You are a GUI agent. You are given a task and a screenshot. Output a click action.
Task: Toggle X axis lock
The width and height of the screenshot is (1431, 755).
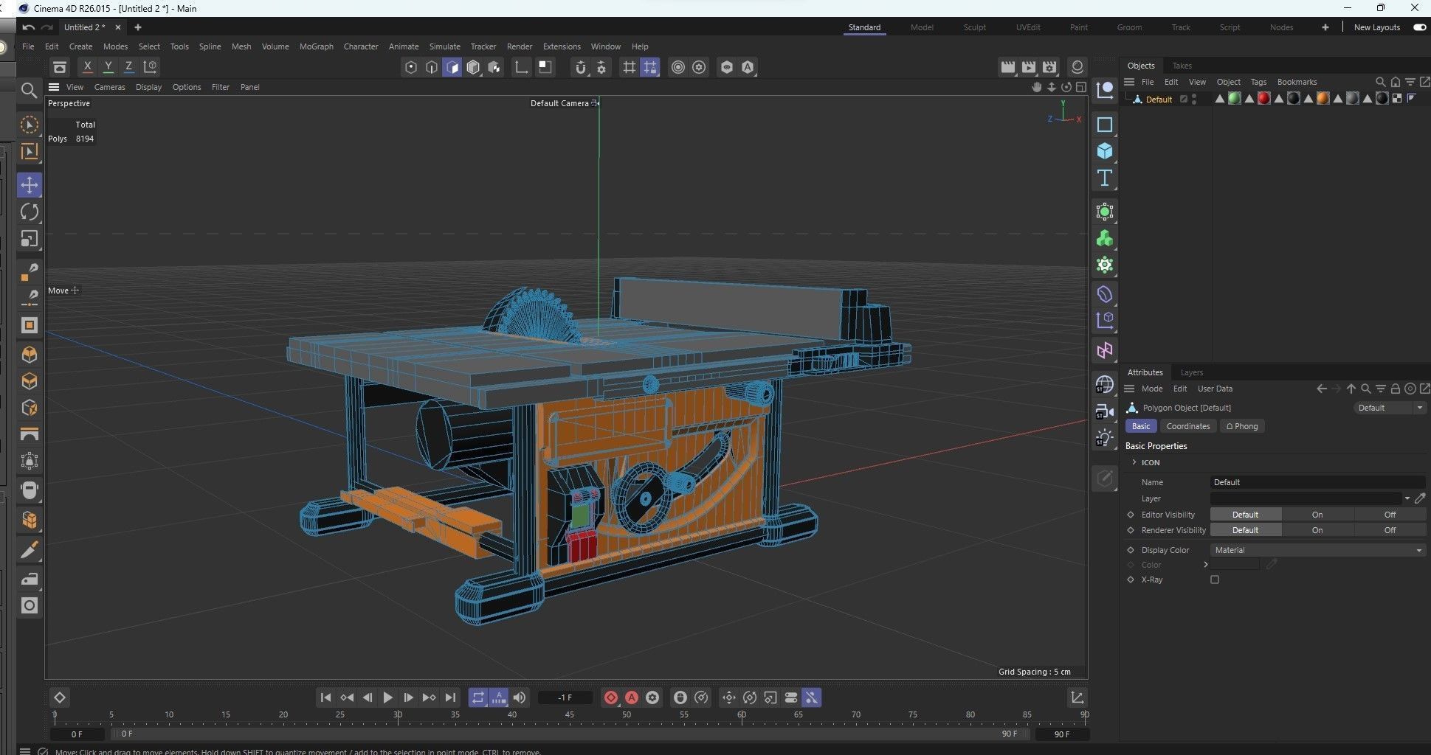tap(87, 67)
